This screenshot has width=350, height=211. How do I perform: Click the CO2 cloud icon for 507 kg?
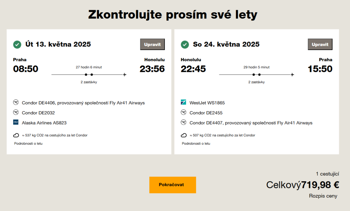[184, 135]
